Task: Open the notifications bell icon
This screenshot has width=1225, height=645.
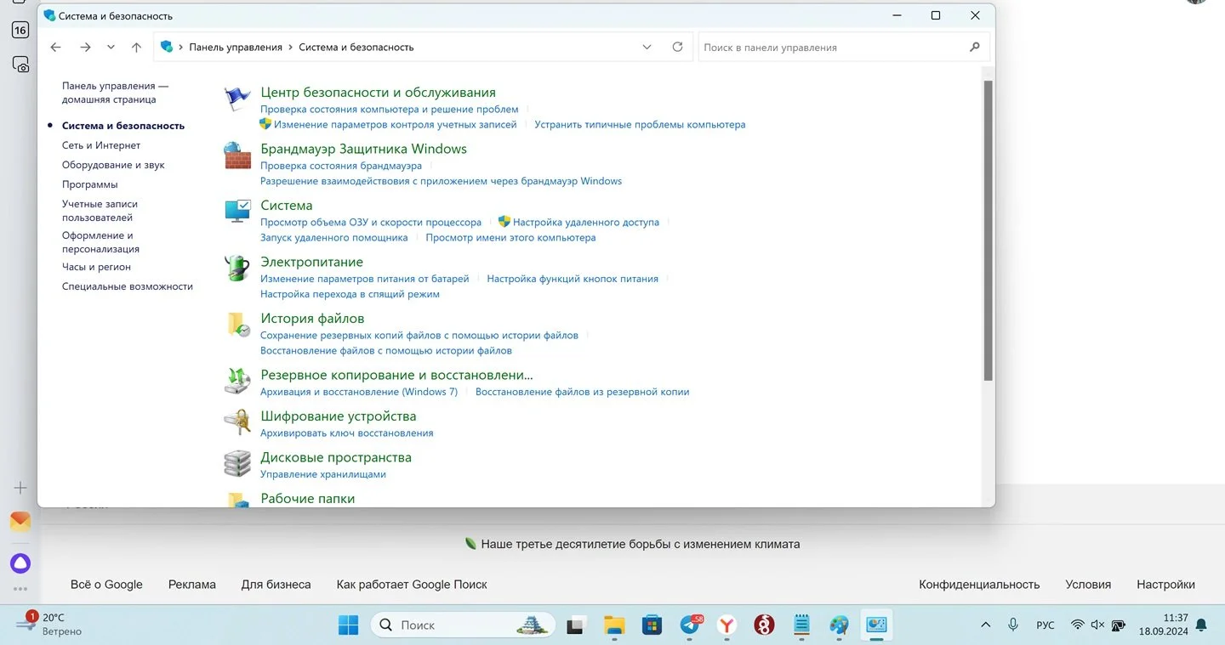Action: click(1201, 625)
